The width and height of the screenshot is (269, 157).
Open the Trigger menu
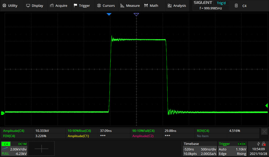point(82,6)
